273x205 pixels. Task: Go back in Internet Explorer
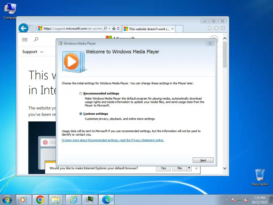click(23, 28)
